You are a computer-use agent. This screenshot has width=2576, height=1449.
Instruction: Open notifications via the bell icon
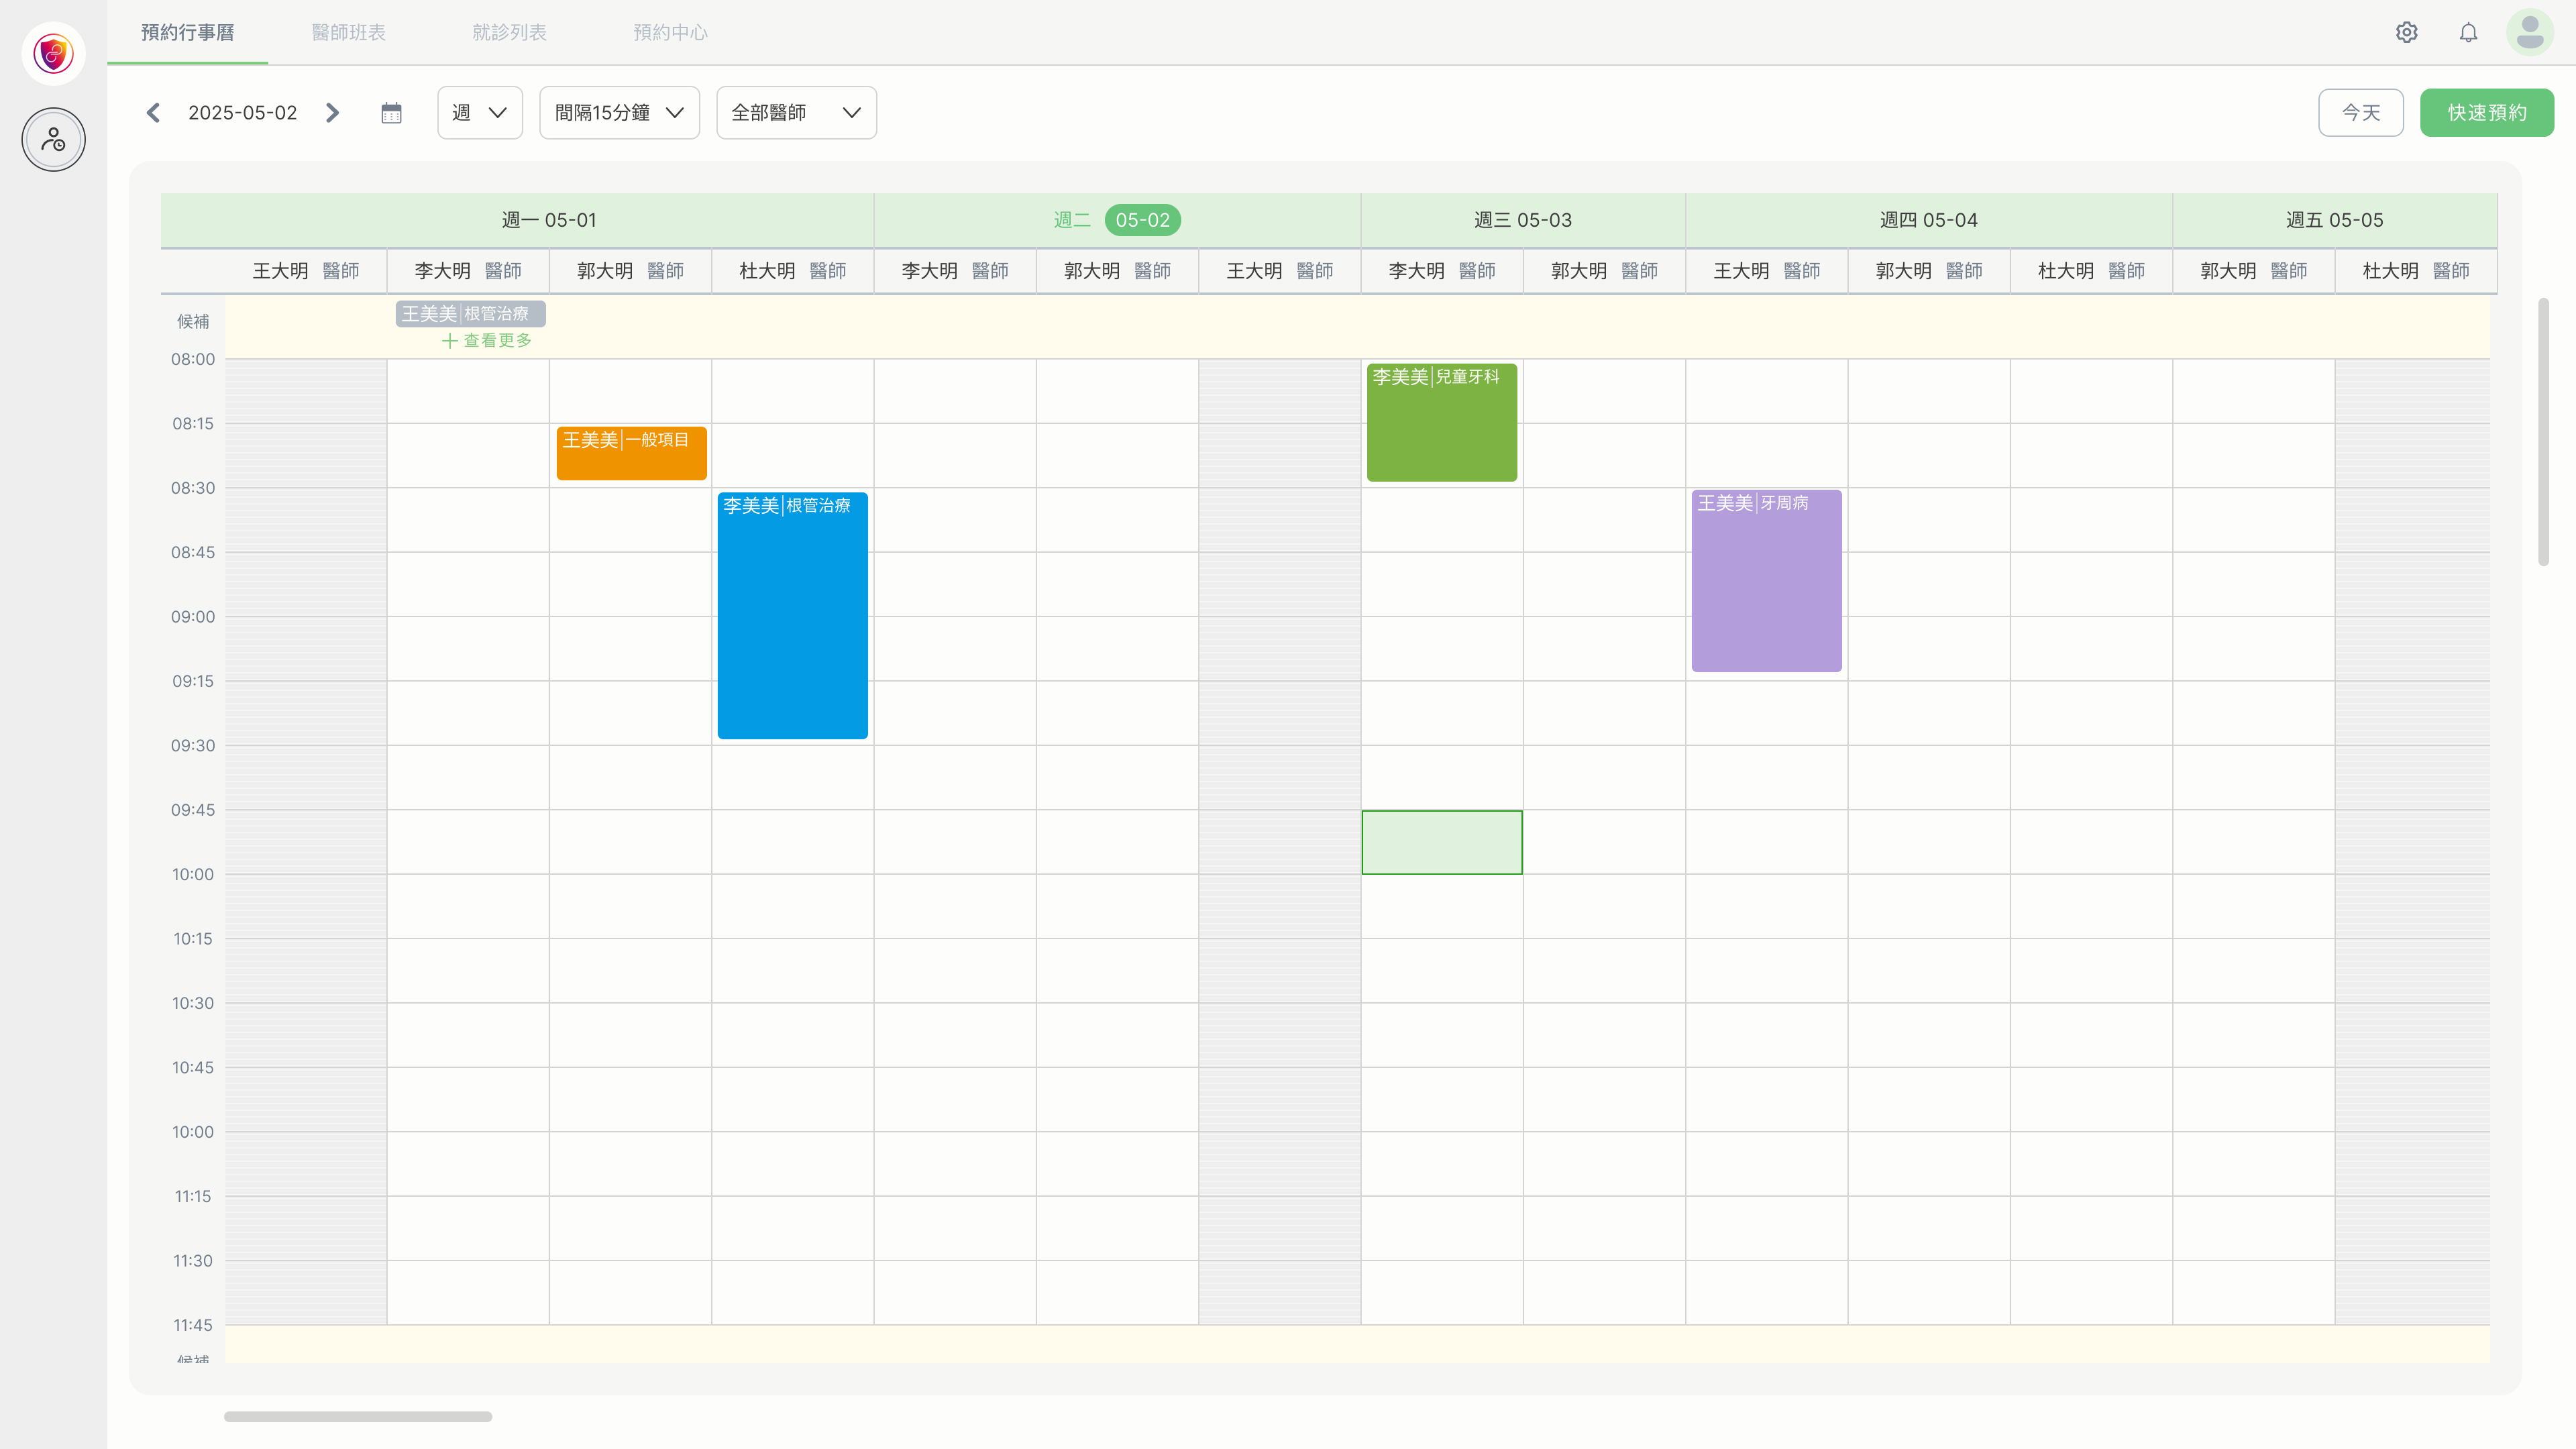[2468, 32]
